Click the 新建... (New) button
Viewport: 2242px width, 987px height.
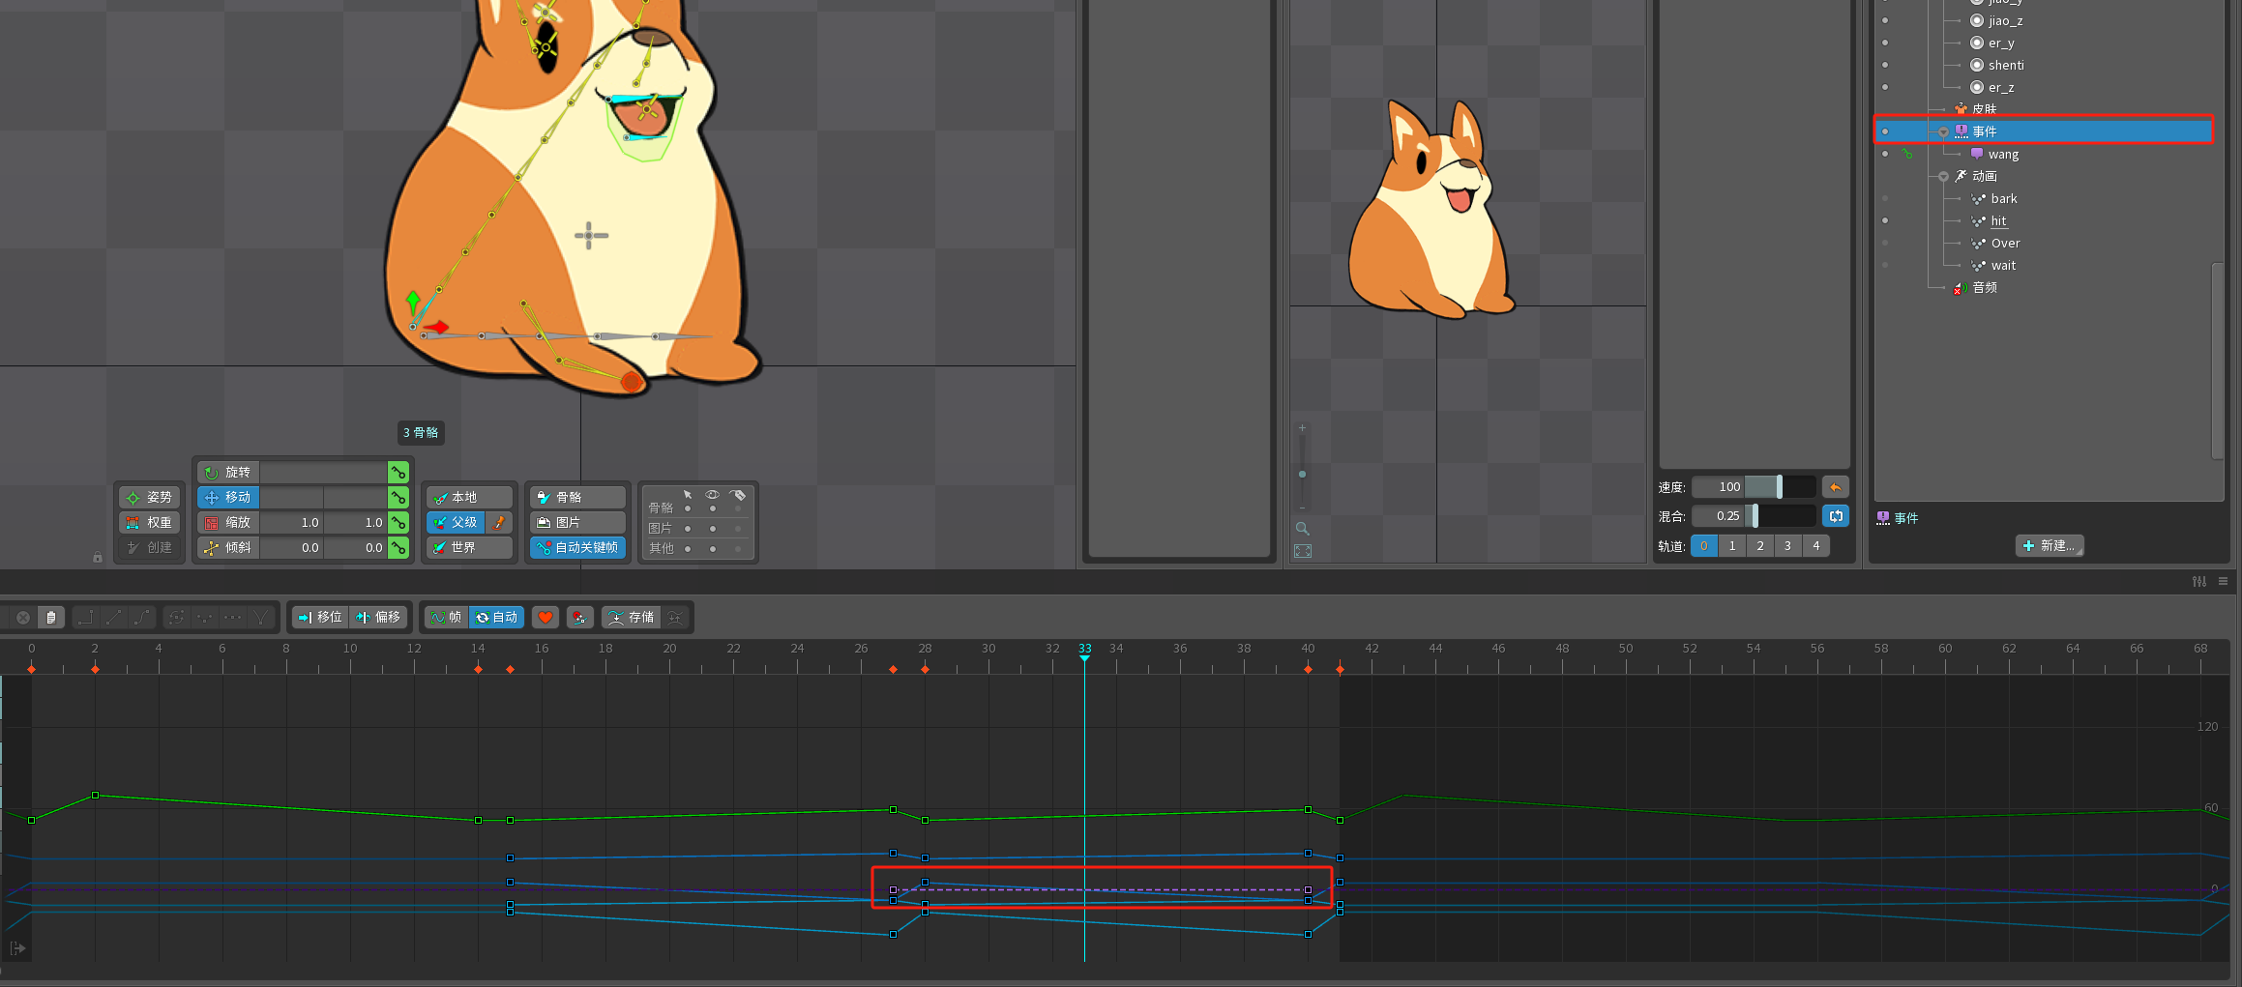click(x=2050, y=546)
